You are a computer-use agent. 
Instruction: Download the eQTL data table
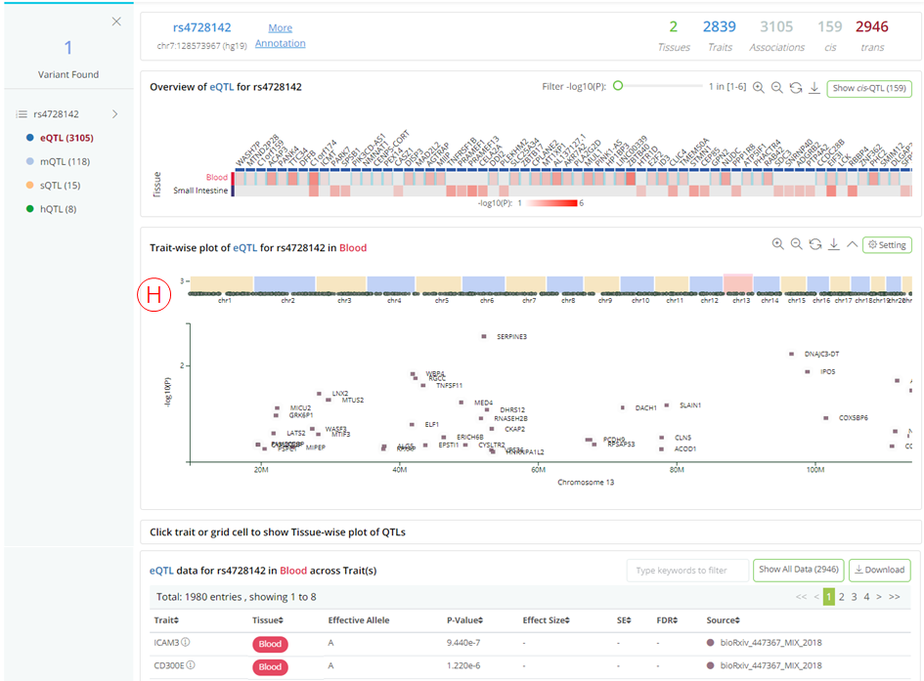pos(880,570)
